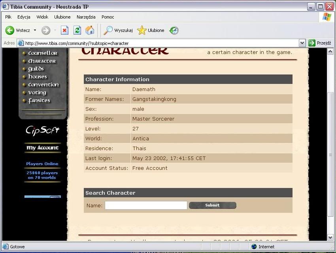Viewport: 336px width, 253px height.
Task: Open the History clock icon
Action: [174, 30]
